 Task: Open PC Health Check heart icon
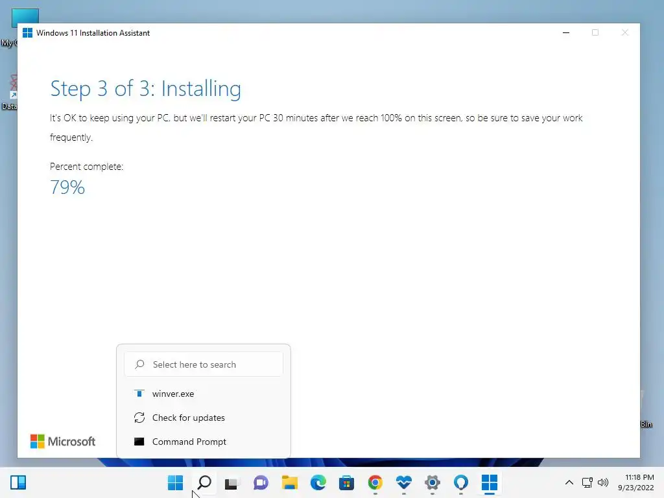click(x=403, y=482)
